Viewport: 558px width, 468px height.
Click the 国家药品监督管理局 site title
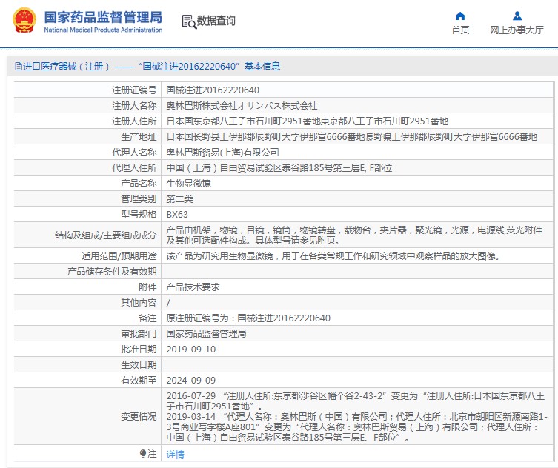pyautogui.click(x=103, y=17)
